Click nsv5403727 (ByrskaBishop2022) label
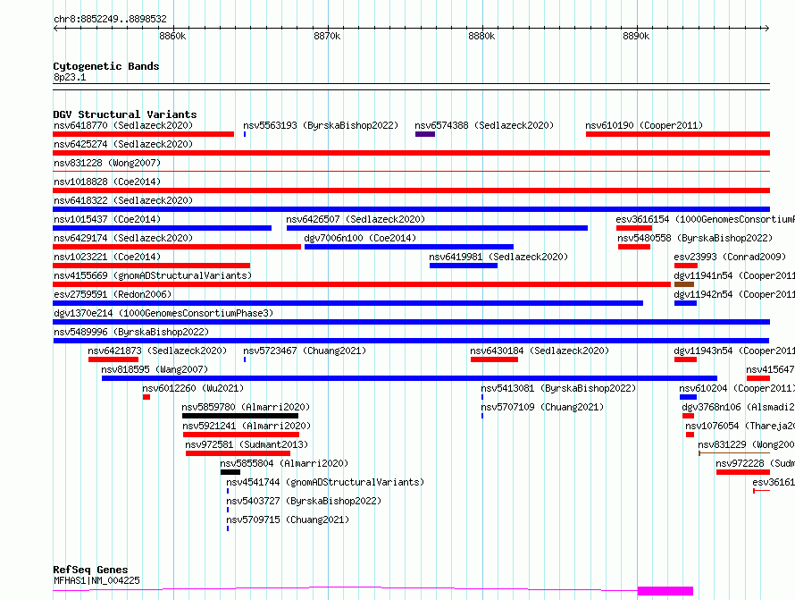Screen dimensions: 795x600 pyautogui.click(x=304, y=501)
